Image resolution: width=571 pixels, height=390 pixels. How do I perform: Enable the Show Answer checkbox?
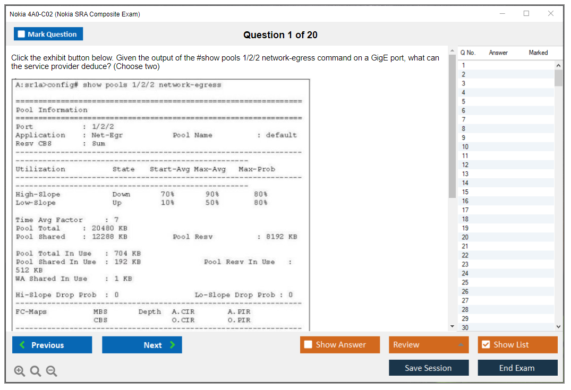(x=308, y=344)
